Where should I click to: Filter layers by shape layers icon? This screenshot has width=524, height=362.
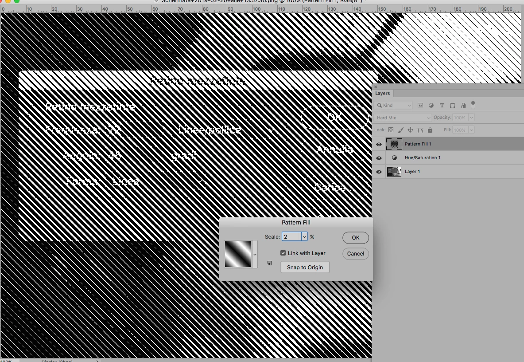tap(453, 105)
